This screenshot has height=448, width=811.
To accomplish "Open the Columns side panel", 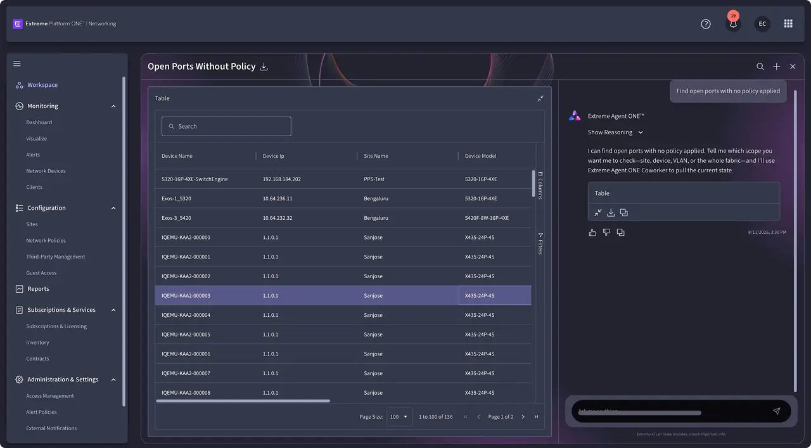I will [540, 185].
